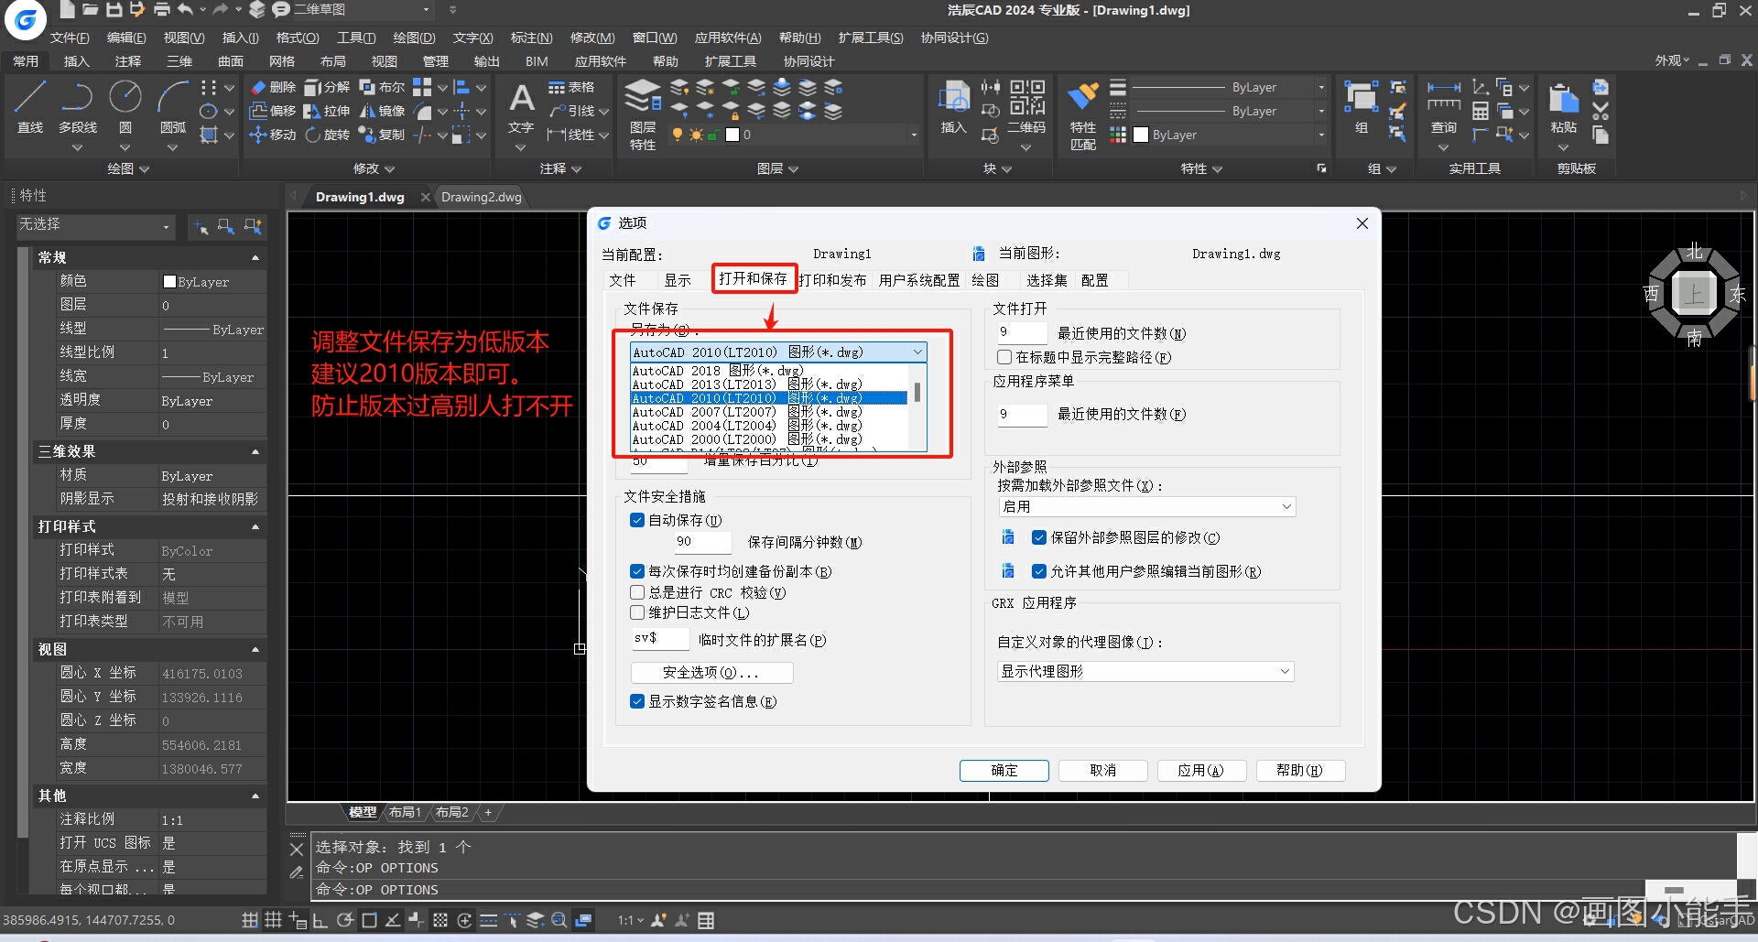1758x942 pixels.
Task: Select the Text (文字) annotation tool
Action: [521, 108]
